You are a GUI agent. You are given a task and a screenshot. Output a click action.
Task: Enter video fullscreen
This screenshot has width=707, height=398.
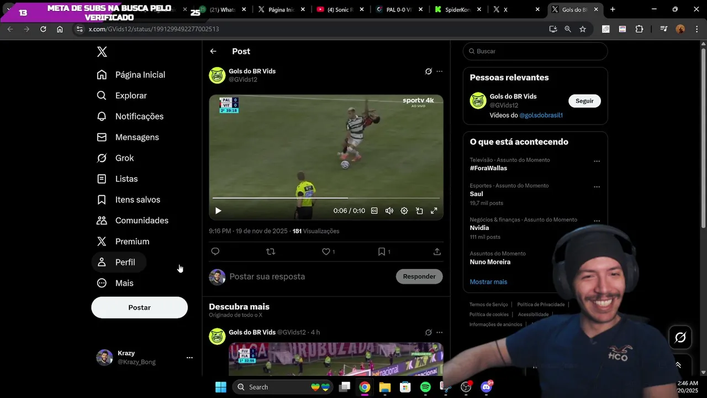[x=434, y=211]
